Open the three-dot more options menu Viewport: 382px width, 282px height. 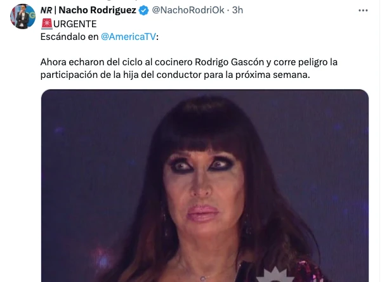click(363, 11)
